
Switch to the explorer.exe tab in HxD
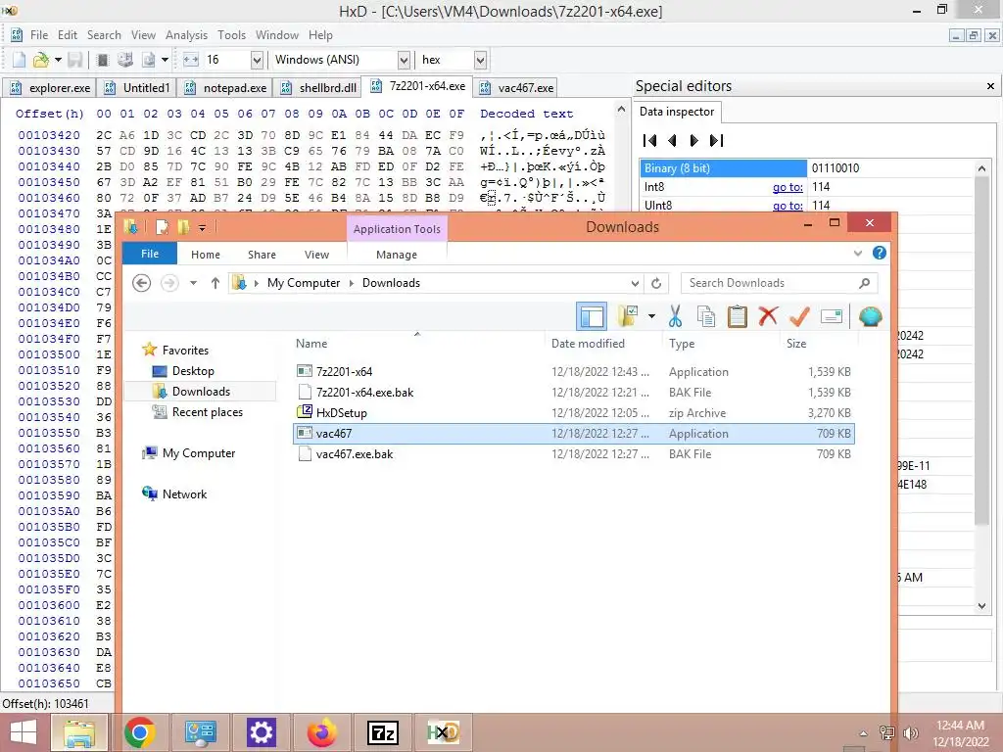pyautogui.click(x=49, y=87)
